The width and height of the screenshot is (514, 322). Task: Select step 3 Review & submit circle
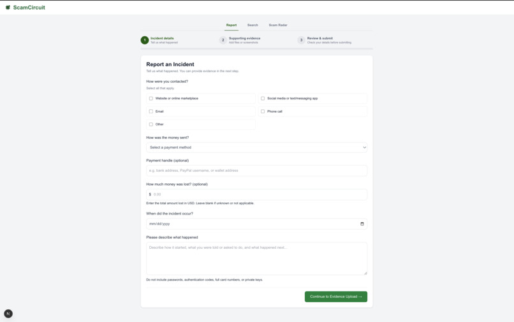click(301, 40)
